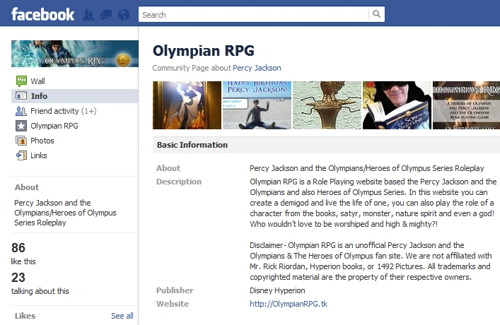Visit the http://OlympianRPG.tk website link
This screenshot has width=500, height=325.
point(289,304)
